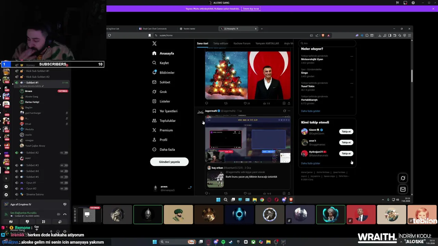Open Anasayfa in the X sidebar
Screen dimensions: 438x246
(x=163, y=53)
